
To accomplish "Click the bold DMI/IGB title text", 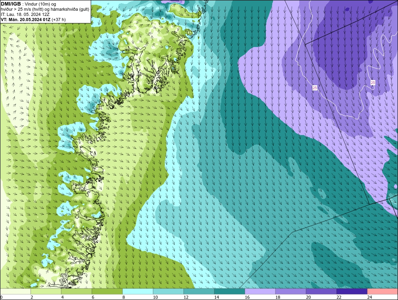I will [11, 4].
